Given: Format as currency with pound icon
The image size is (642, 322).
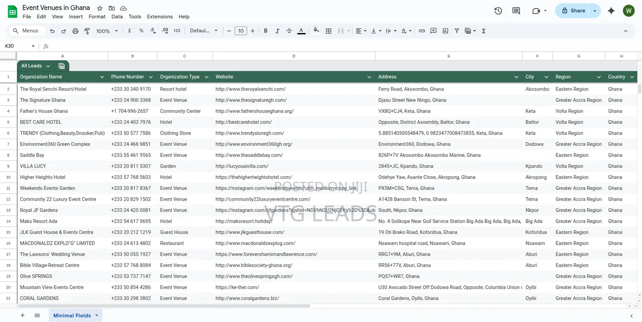Looking at the screenshot, I should tap(130, 31).
